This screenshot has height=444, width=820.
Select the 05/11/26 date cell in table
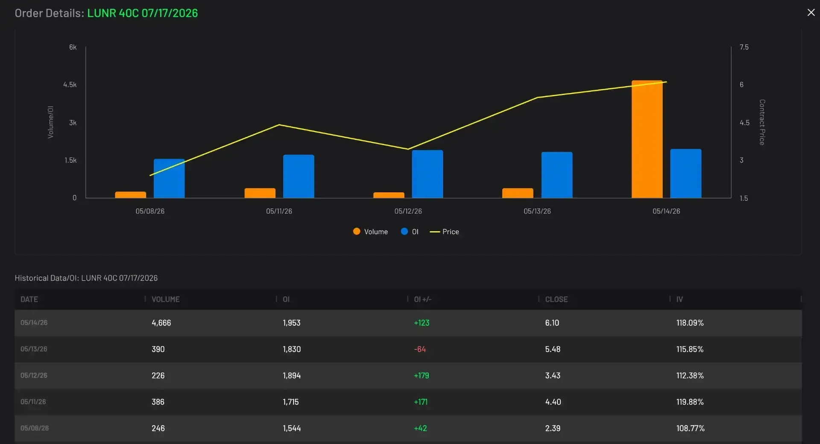33,402
